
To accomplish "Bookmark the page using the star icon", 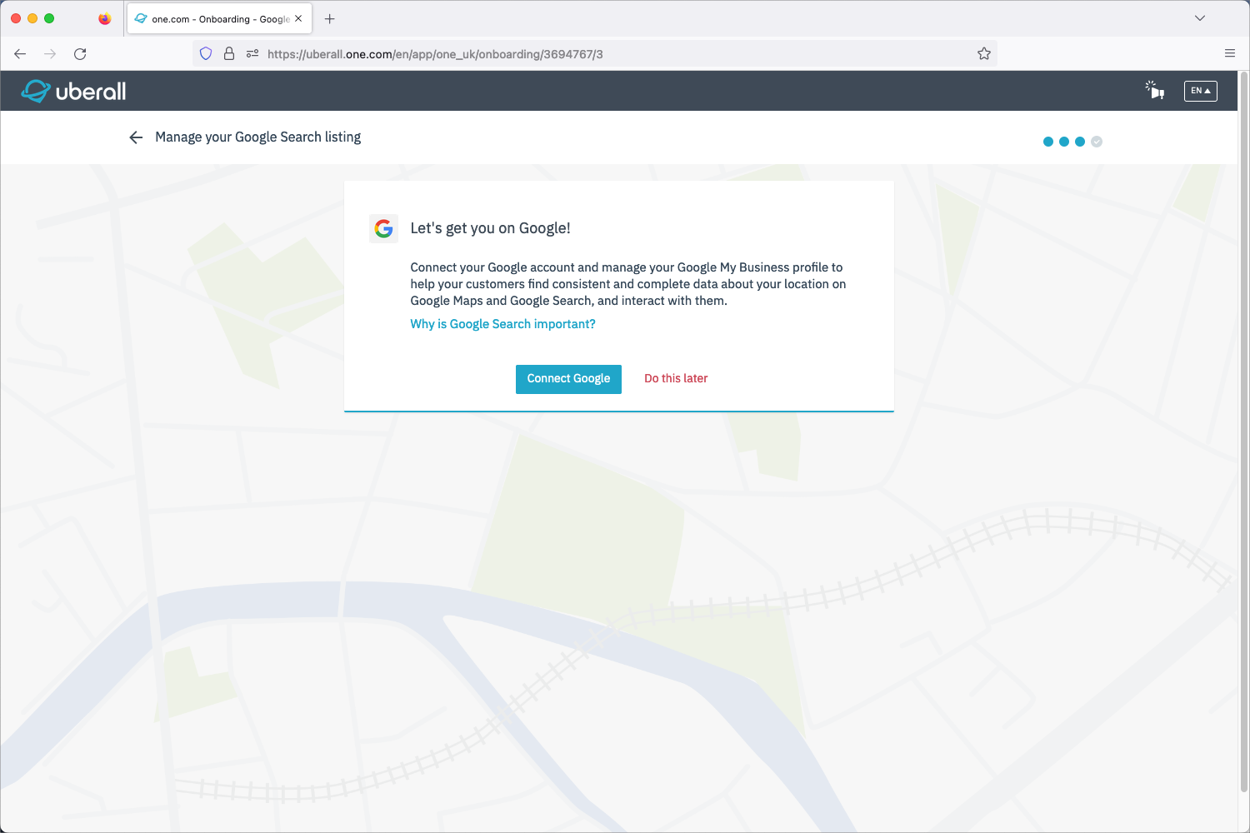I will [x=983, y=52].
